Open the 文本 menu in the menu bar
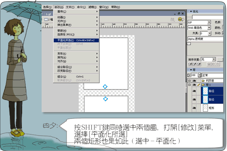Image resolution: width=227 pixels, height=151 pixels. coord(70,7)
